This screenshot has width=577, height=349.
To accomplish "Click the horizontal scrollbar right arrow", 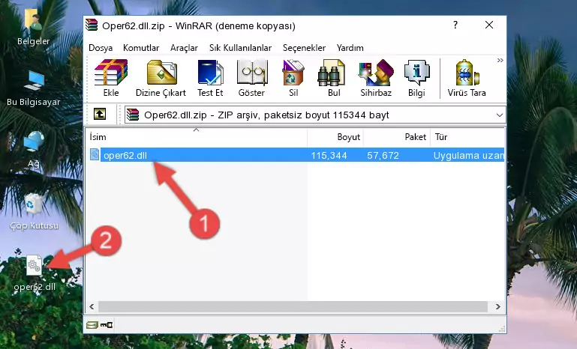I will pyautogui.click(x=498, y=306).
